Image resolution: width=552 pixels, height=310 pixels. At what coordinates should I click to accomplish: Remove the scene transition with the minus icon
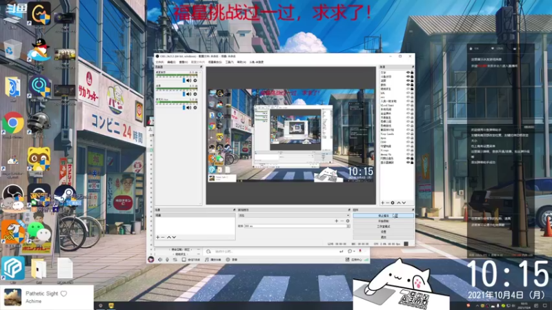(342, 221)
